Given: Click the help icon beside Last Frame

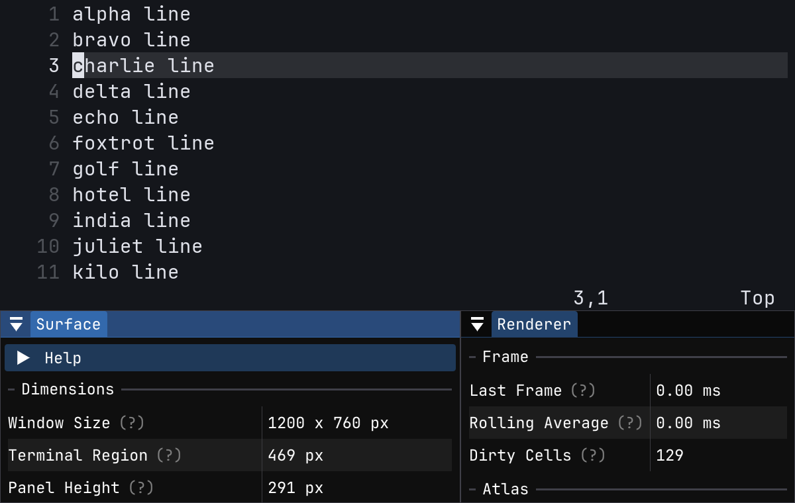Looking at the screenshot, I should tap(583, 390).
